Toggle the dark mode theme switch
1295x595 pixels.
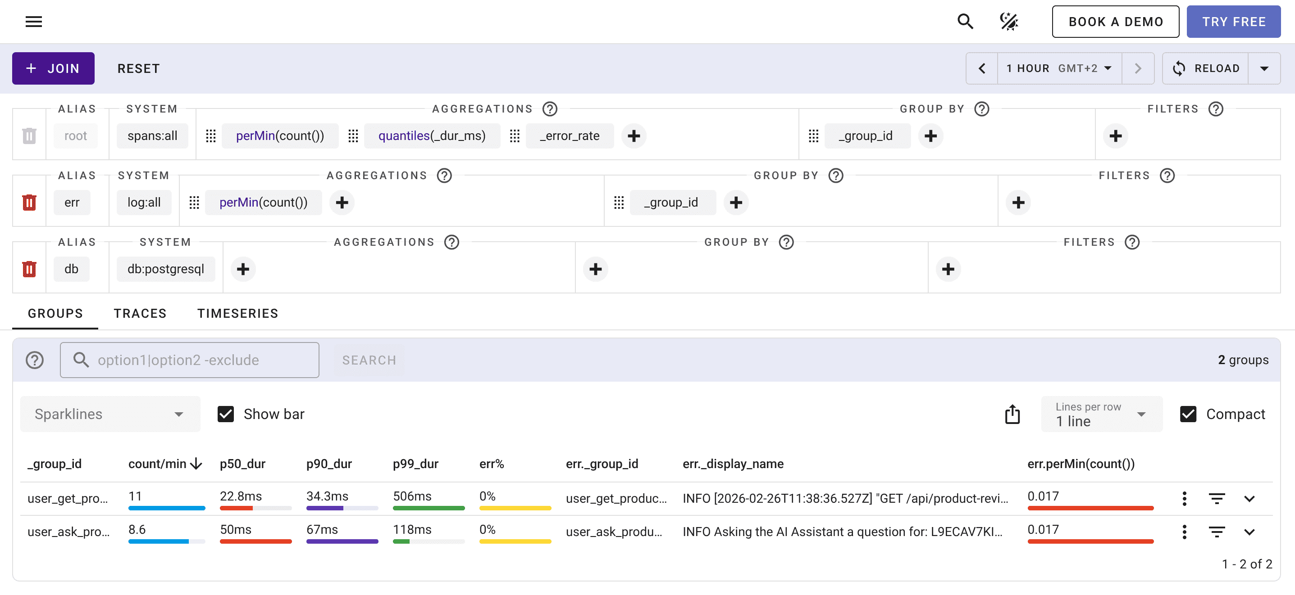click(1009, 21)
